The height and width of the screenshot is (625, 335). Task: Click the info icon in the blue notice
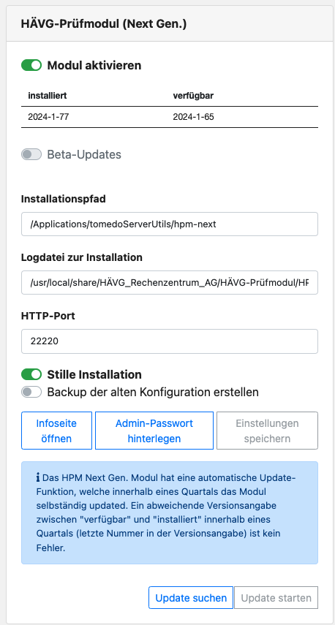click(37, 477)
